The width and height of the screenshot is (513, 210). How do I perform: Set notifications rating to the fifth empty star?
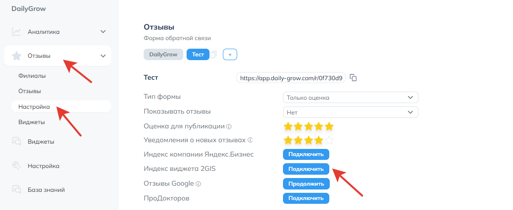[329, 141]
